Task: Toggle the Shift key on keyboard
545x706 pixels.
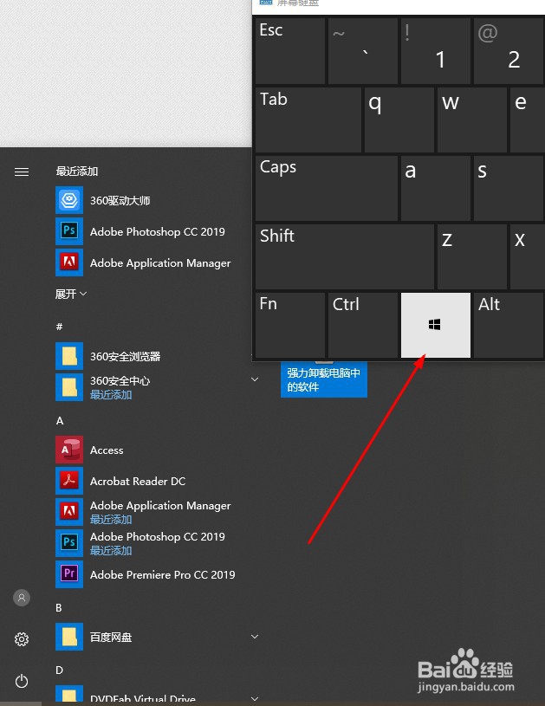Action: coord(345,256)
